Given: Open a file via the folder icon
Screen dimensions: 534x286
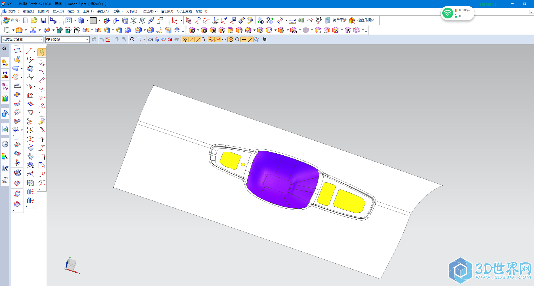Looking at the screenshot, I should [34, 20].
